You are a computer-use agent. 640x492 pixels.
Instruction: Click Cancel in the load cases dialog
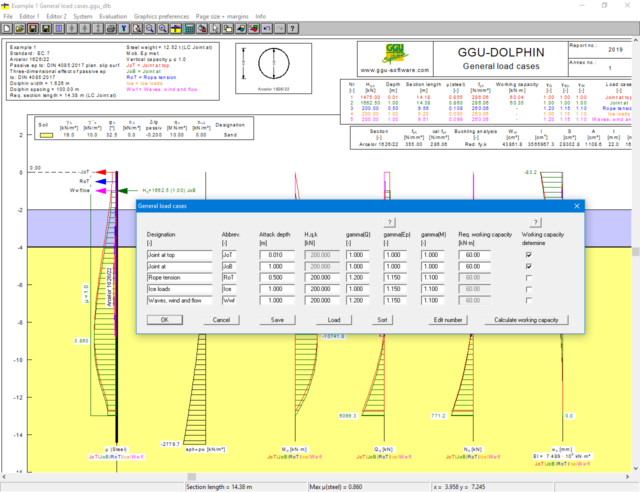[221, 320]
